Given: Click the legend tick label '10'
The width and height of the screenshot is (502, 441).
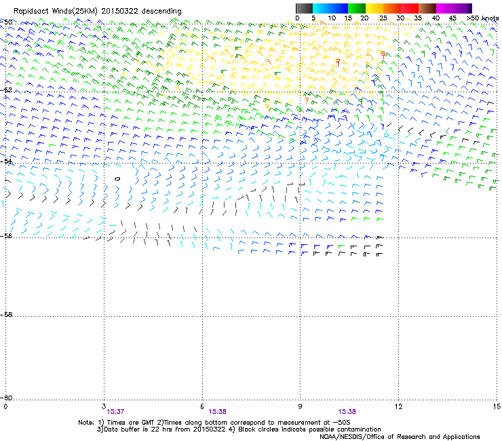Looking at the screenshot, I should click(x=332, y=18).
